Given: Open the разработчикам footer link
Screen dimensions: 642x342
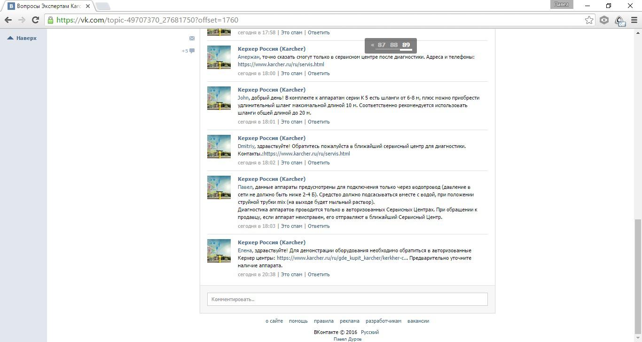Looking at the screenshot, I should [x=384, y=321].
